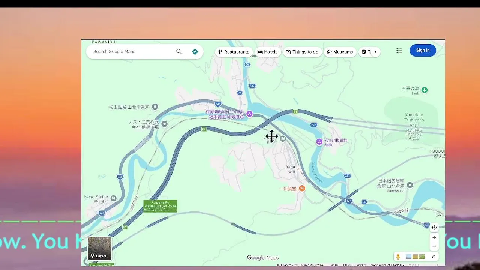Screen dimensions: 480x270
Task: Select the 一休食堂 restaurant marker
Action: click(302, 189)
